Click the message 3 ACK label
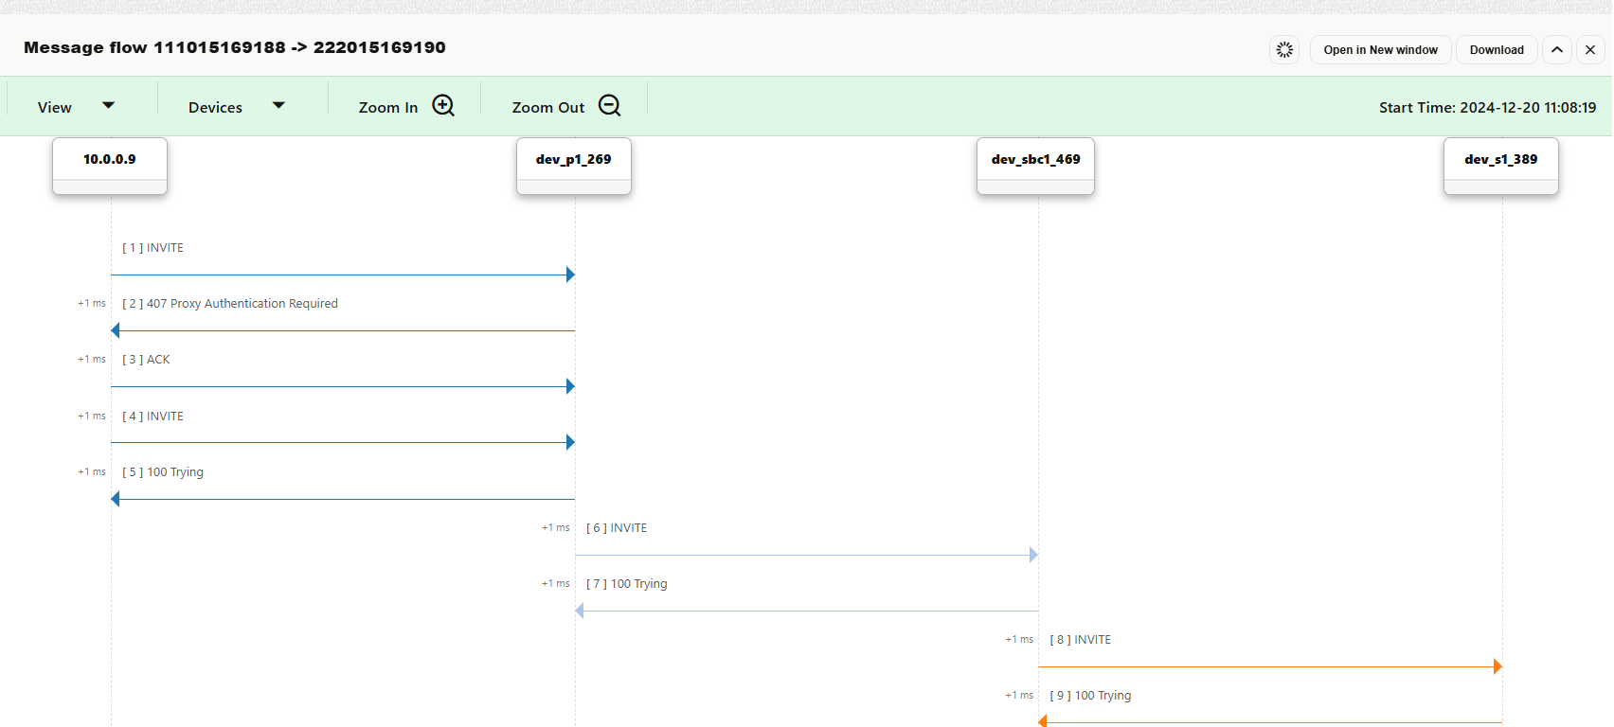The width and height of the screenshot is (1614, 727). point(147,360)
